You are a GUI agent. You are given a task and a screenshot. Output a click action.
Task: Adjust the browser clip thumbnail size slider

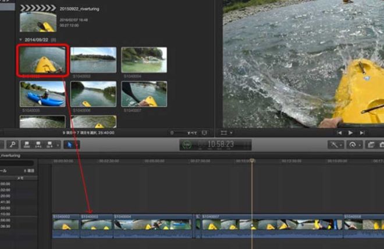(177, 133)
